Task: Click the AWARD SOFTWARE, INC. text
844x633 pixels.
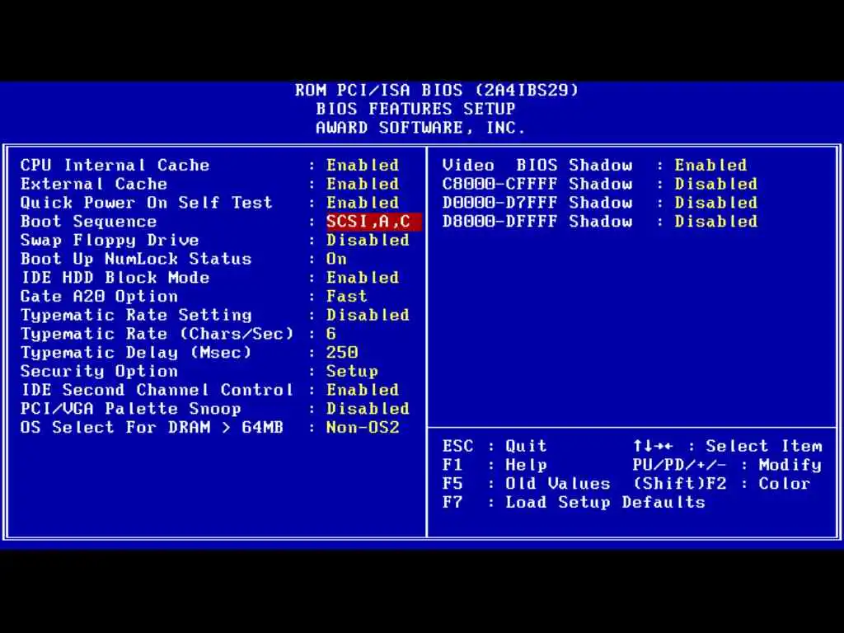Action: click(420, 128)
